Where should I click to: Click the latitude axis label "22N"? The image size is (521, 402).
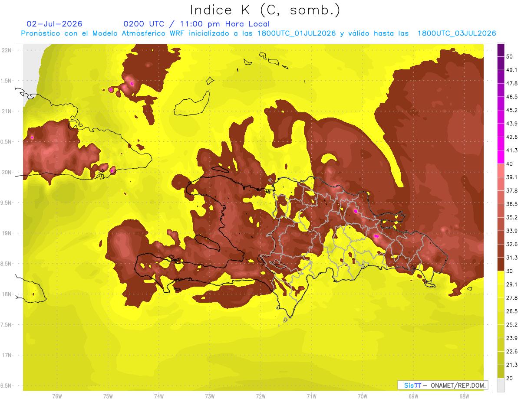coord(7,50)
